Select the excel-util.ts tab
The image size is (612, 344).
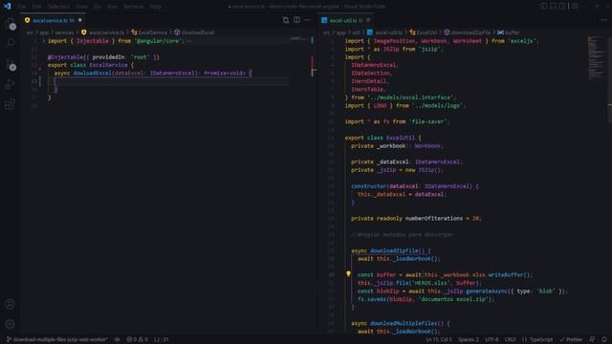point(346,20)
